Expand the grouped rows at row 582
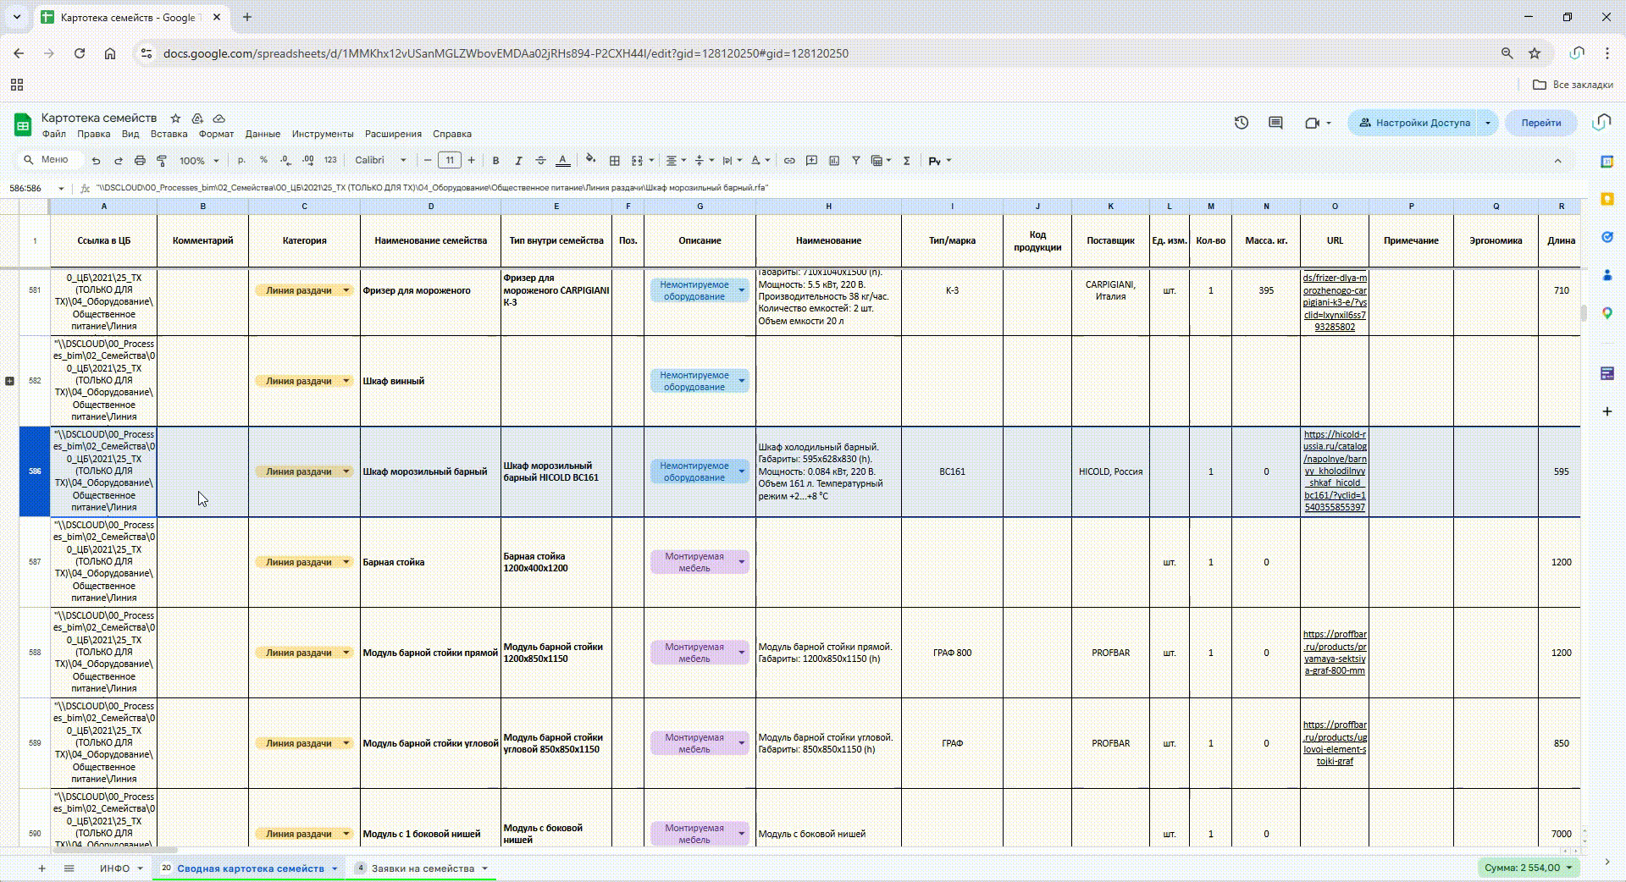The image size is (1626, 882). (x=9, y=381)
